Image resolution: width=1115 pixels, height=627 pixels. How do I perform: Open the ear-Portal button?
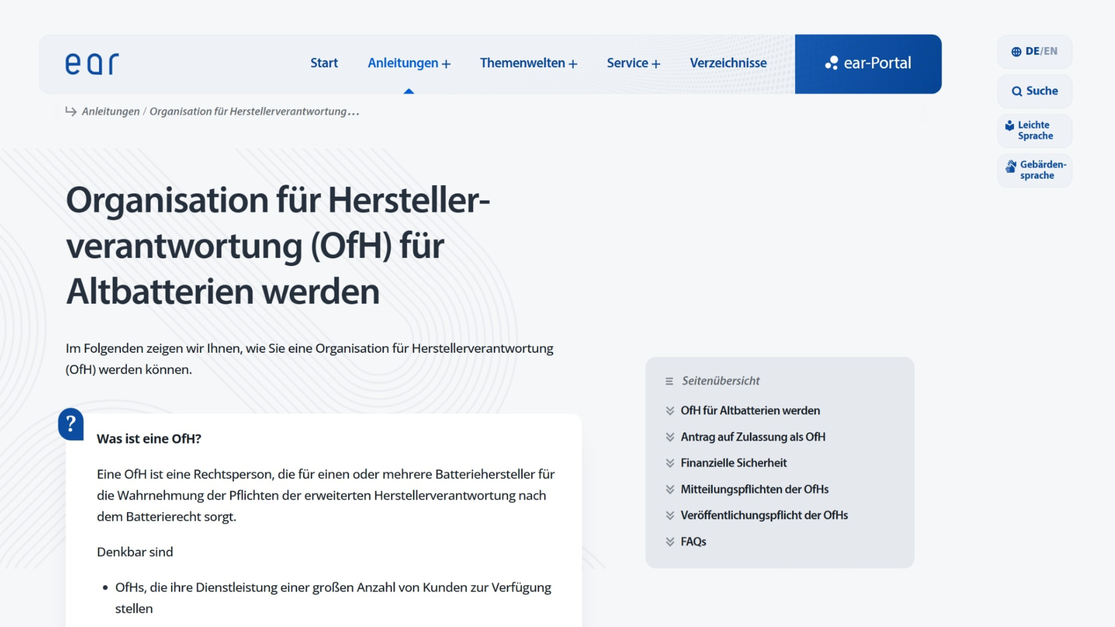[x=868, y=64]
